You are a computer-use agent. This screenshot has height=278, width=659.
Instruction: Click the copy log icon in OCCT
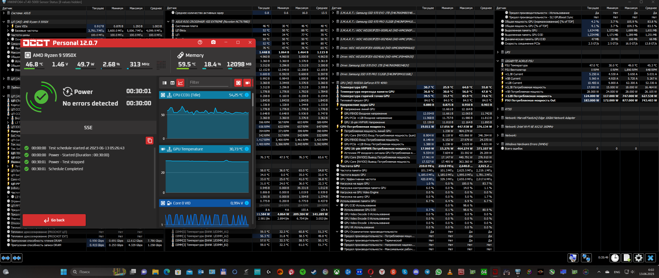pos(150,141)
